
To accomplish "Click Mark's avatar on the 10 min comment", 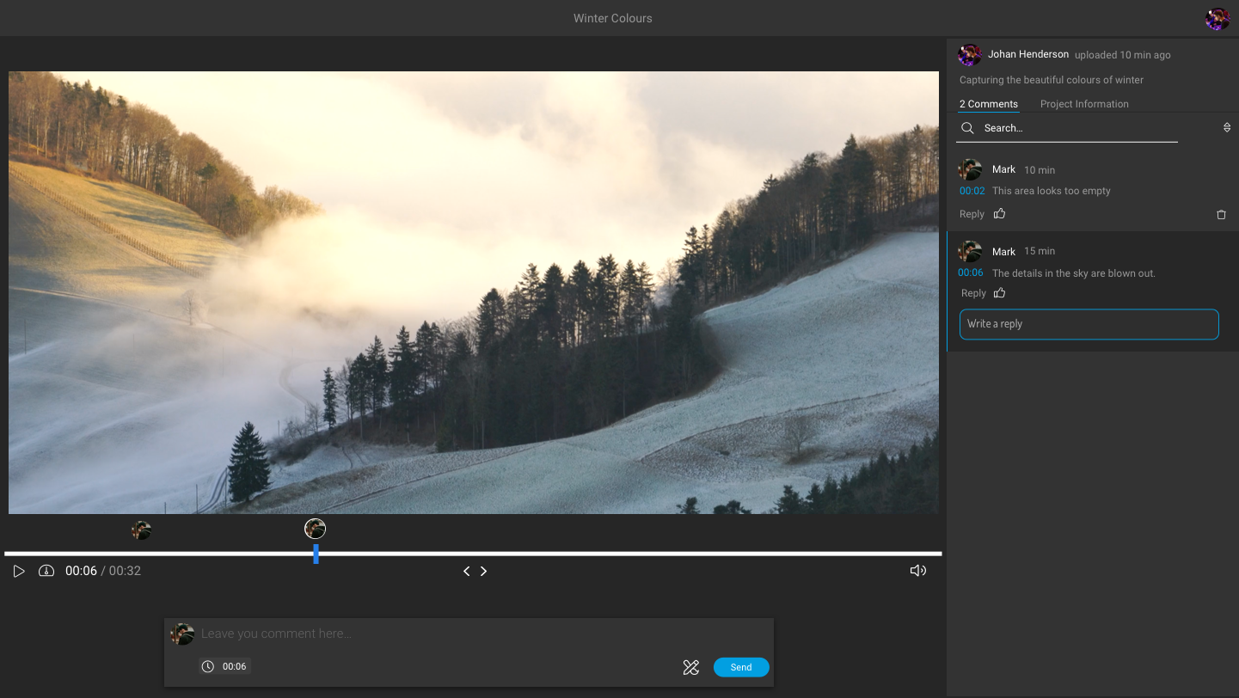I will pyautogui.click(x=971, y=170).
